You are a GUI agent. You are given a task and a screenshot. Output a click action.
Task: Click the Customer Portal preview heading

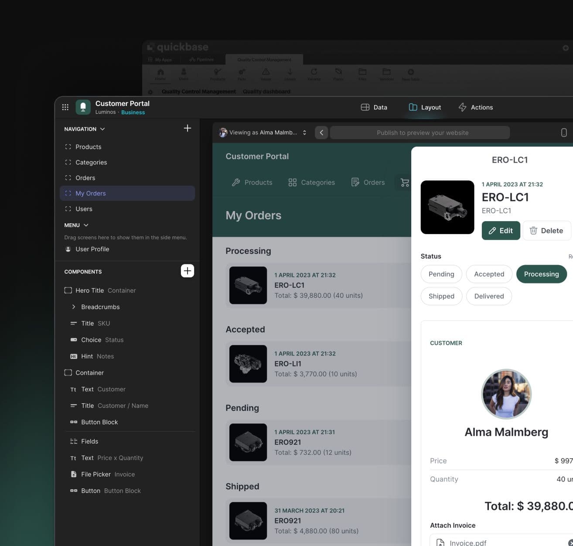(x=257, y=157)
